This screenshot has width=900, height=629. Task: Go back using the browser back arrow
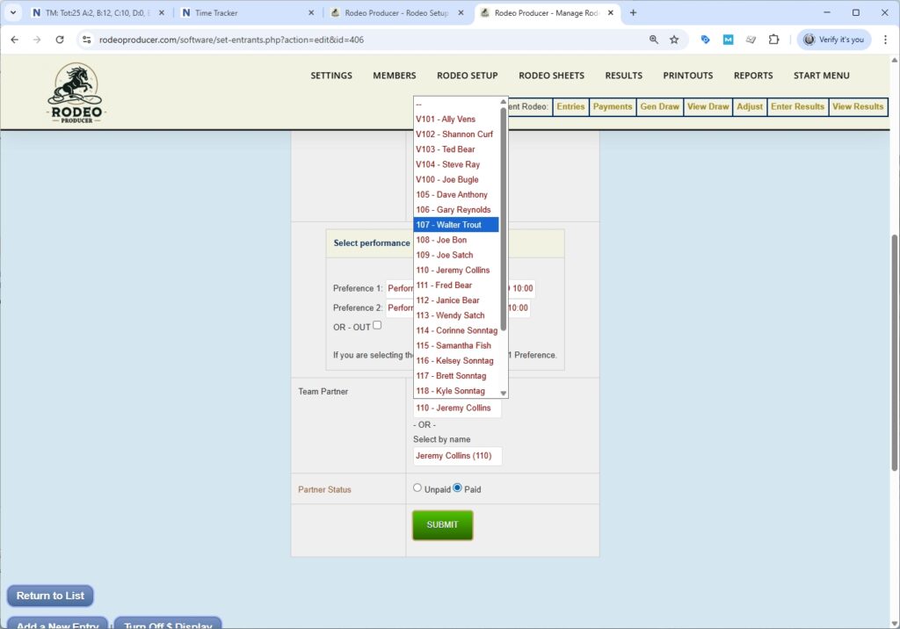coord(15,40)
